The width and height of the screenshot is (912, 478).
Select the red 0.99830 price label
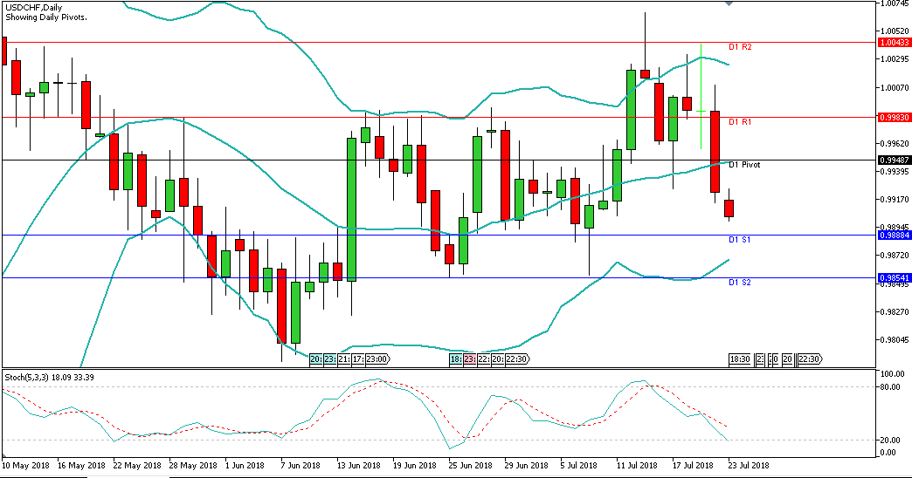click(895, 116)
